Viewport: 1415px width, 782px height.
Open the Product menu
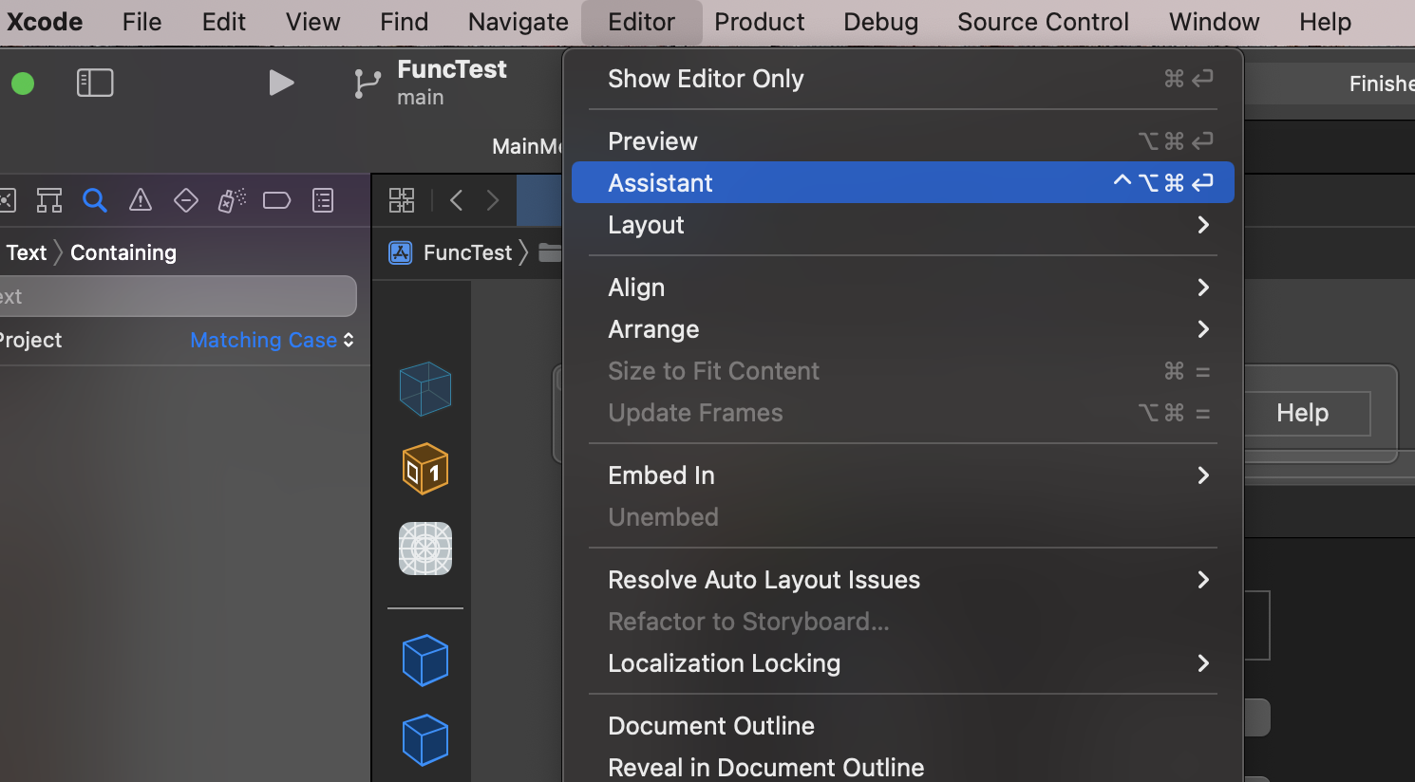(759, 22)
